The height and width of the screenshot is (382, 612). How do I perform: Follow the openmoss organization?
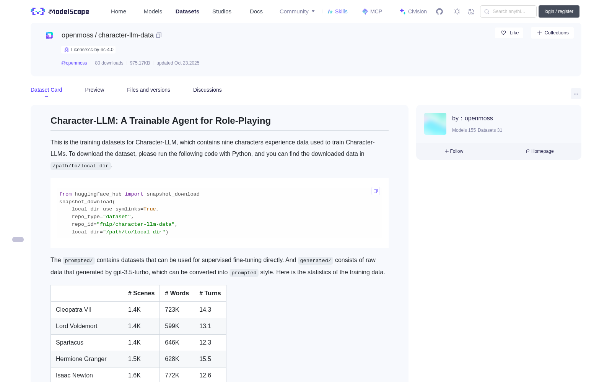tap(454, 151)
